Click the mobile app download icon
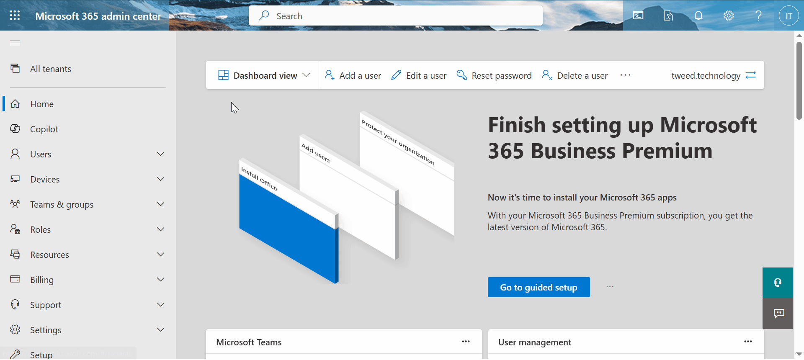 point(668,15)
